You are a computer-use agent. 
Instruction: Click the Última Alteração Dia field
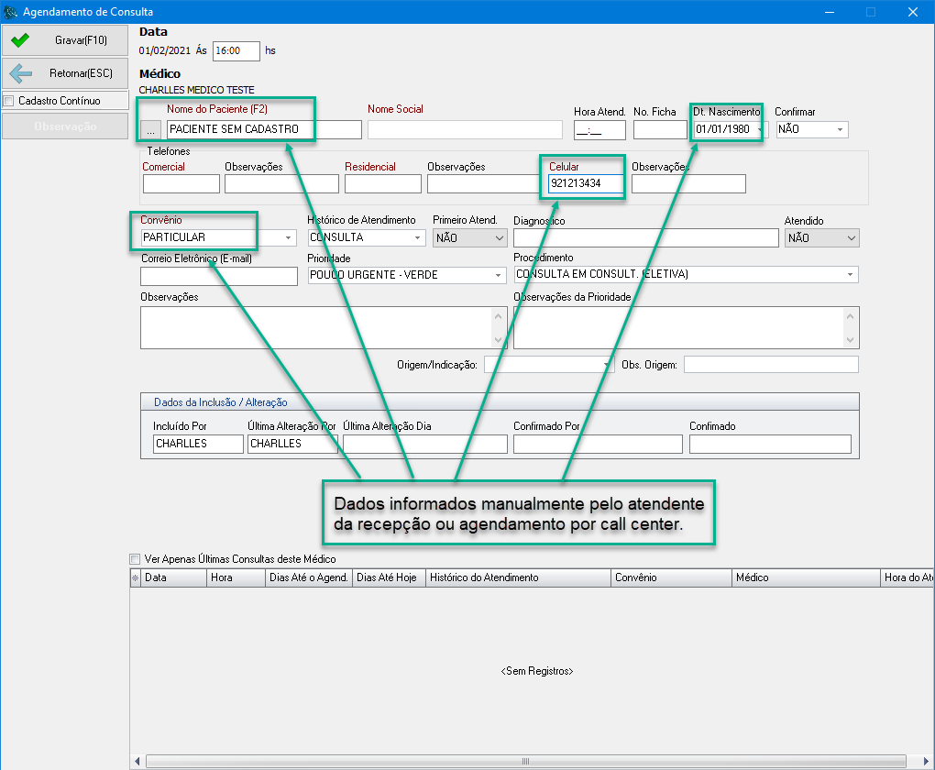coord(425,444)
